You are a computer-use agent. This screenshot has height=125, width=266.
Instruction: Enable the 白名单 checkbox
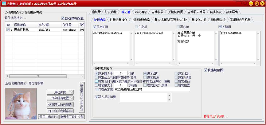point(136,27)
